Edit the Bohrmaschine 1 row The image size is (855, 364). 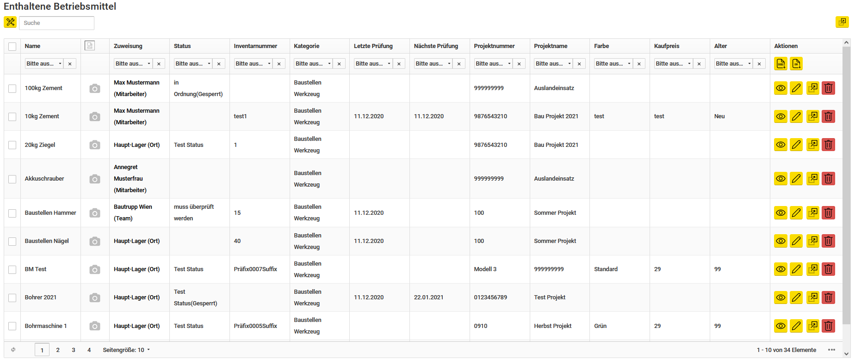pyautogui.click(x=796, y=326)
